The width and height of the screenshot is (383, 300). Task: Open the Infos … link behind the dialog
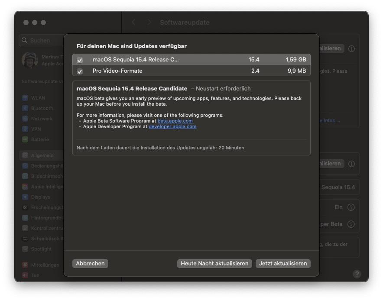[330, 121]
